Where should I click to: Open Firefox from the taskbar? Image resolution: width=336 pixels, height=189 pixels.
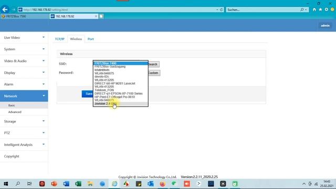162,184
